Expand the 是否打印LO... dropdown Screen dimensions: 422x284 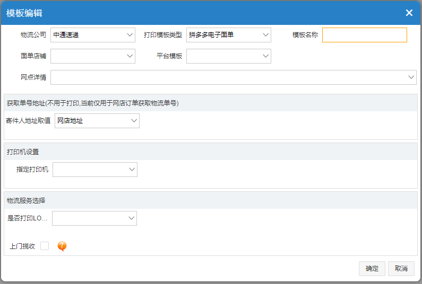pos(94,218)
